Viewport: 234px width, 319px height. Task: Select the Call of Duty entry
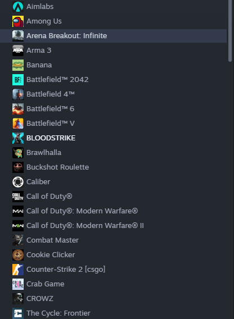(113, 197)
